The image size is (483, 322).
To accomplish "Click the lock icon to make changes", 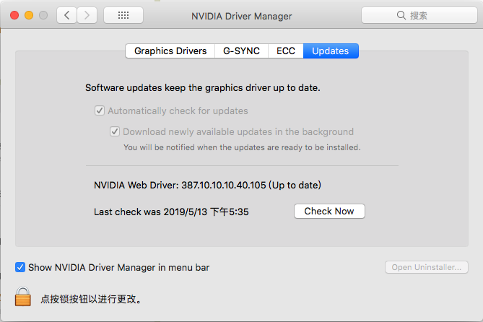I will 23,297.
